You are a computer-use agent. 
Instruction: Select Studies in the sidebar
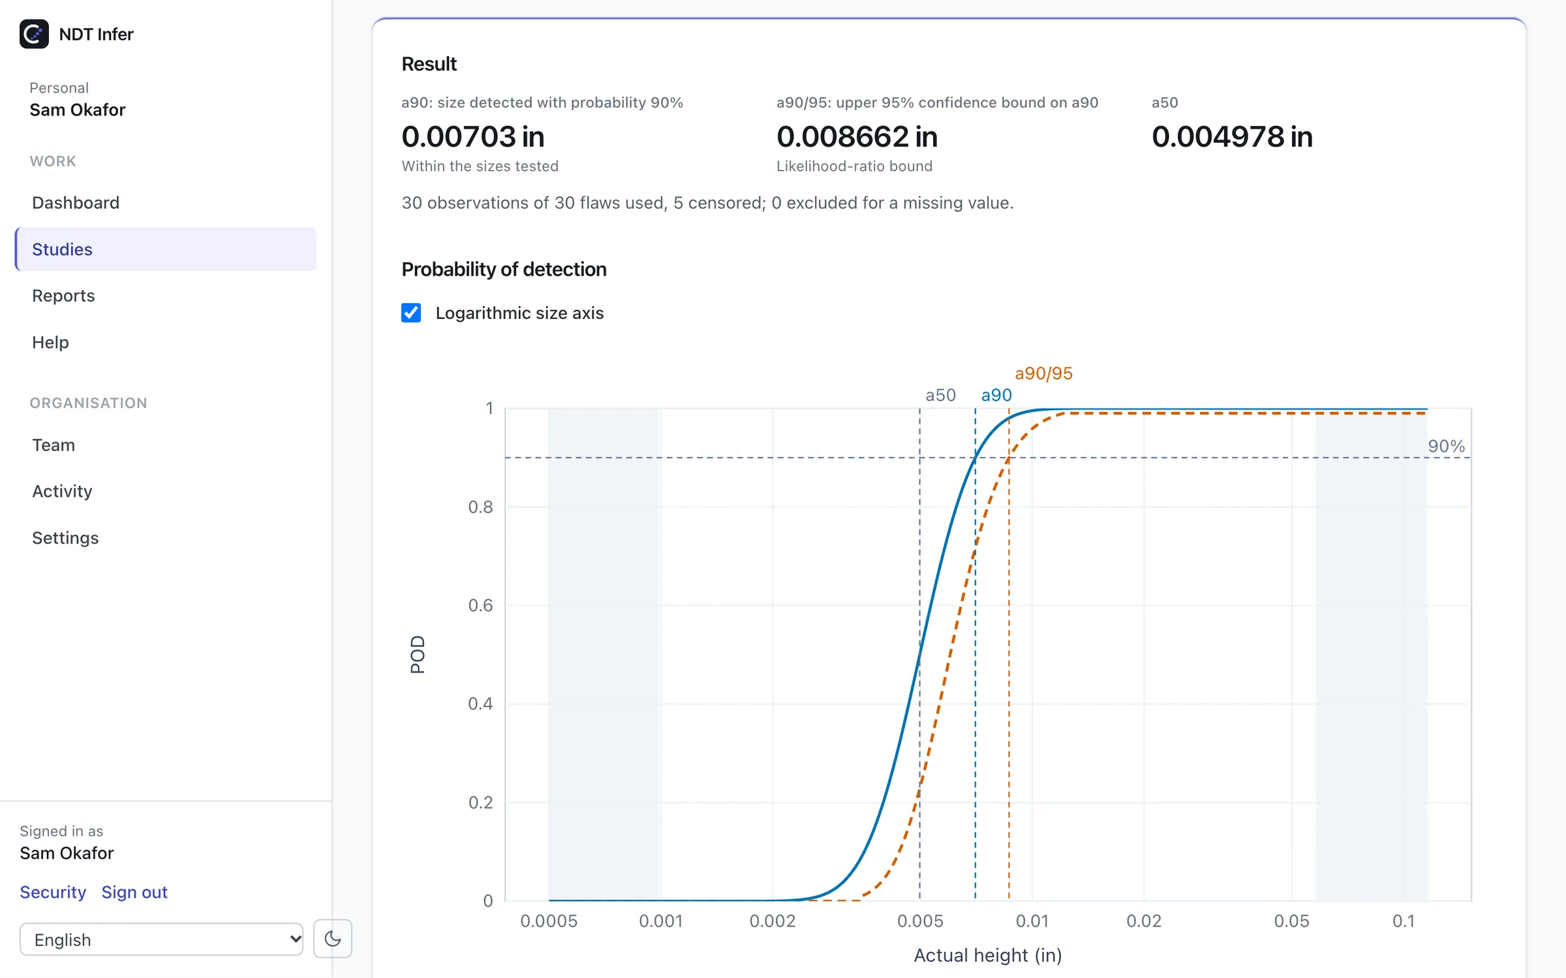coord(166,249)
